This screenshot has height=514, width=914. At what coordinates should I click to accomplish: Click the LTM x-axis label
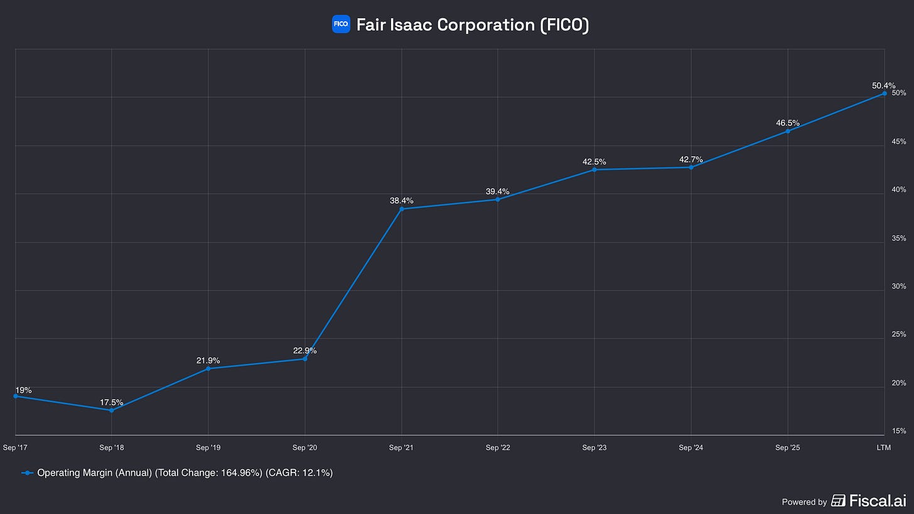tap(884, 447)
